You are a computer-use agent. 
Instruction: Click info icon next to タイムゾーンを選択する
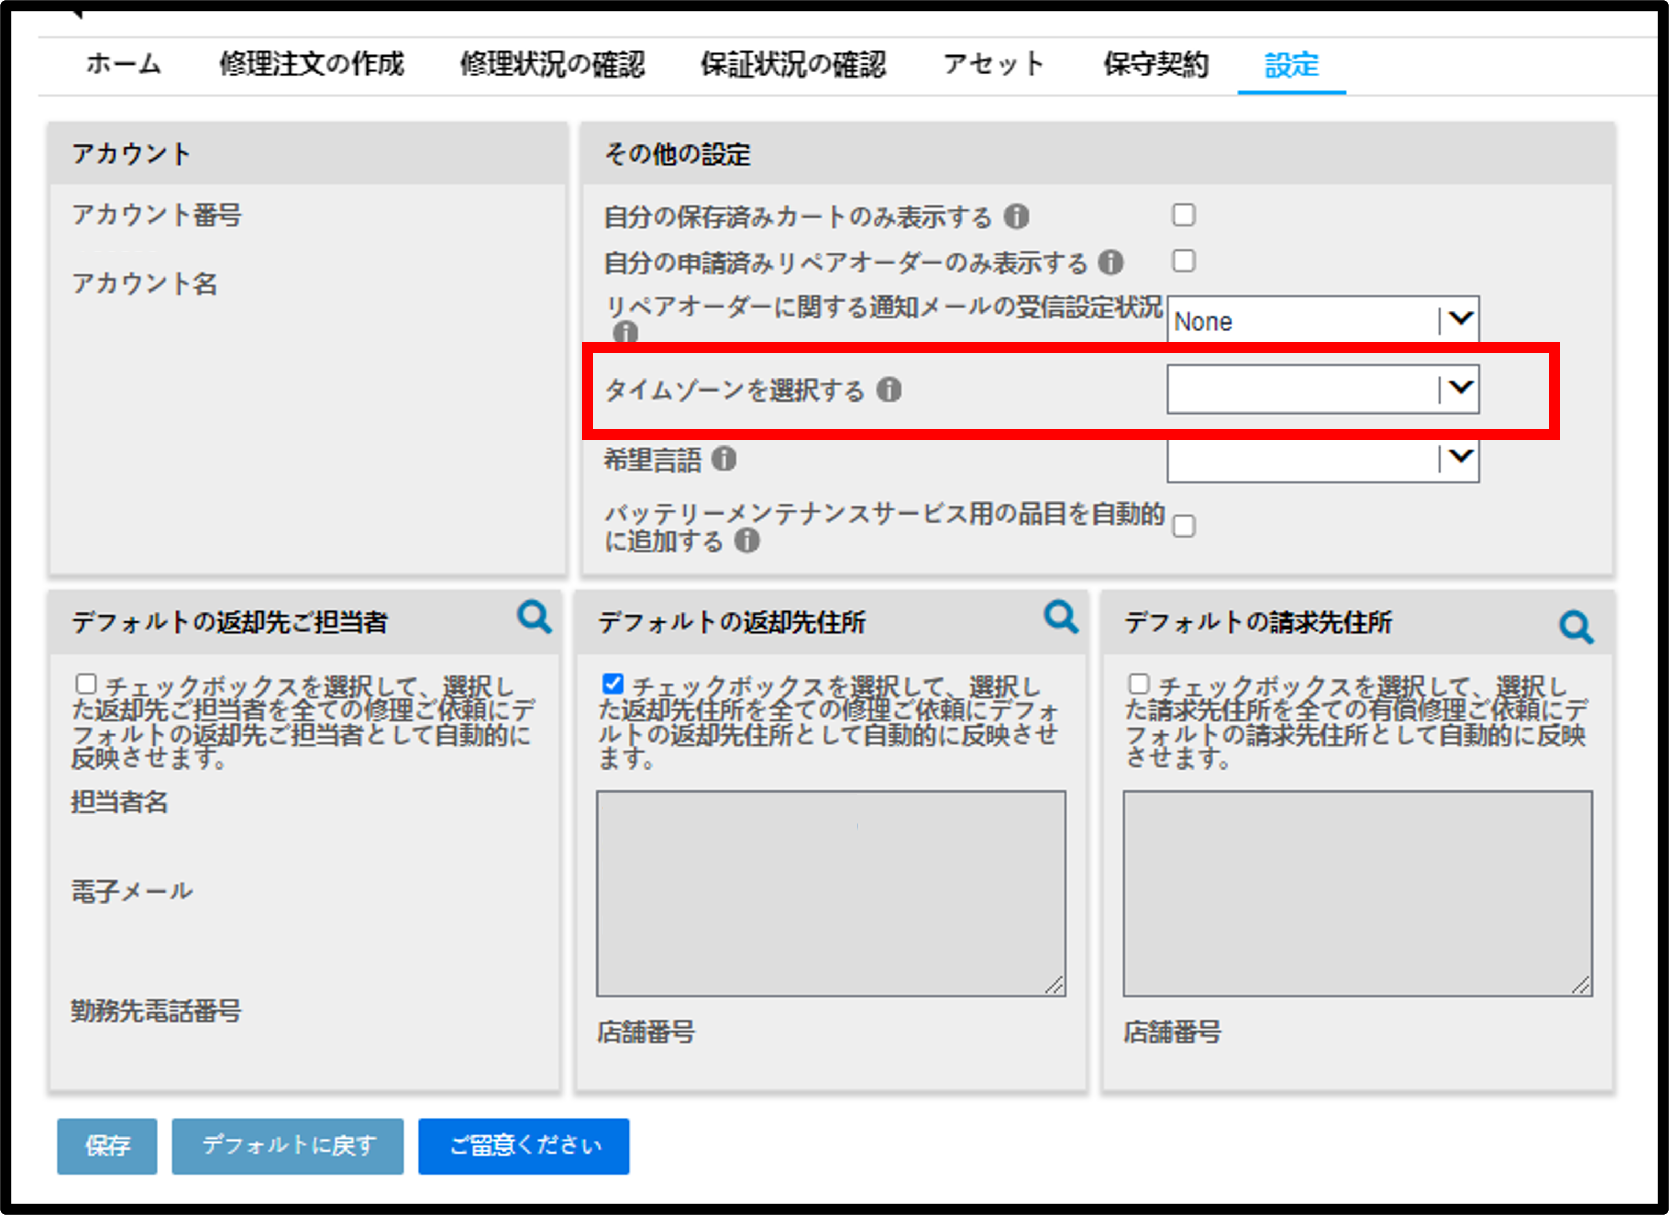pyautogui.click(x=889, y=390)
